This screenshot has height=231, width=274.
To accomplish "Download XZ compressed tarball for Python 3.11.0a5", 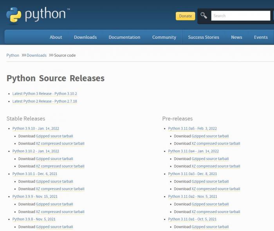I will click(x=216, y=143).
